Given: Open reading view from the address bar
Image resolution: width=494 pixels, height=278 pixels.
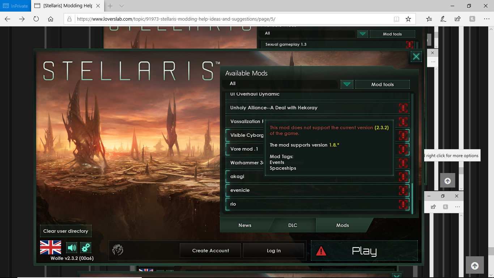Looking at the screenshot, I should coord(397,19).
